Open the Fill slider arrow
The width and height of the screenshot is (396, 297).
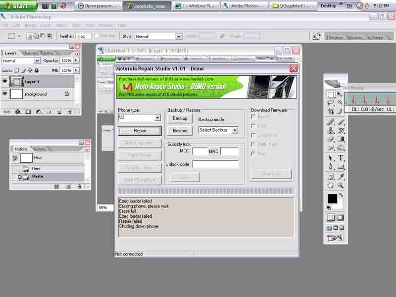point(76,70)
